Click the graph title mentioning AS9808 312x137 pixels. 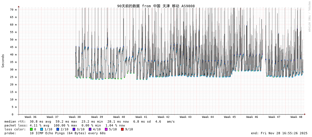coord(156,6)
